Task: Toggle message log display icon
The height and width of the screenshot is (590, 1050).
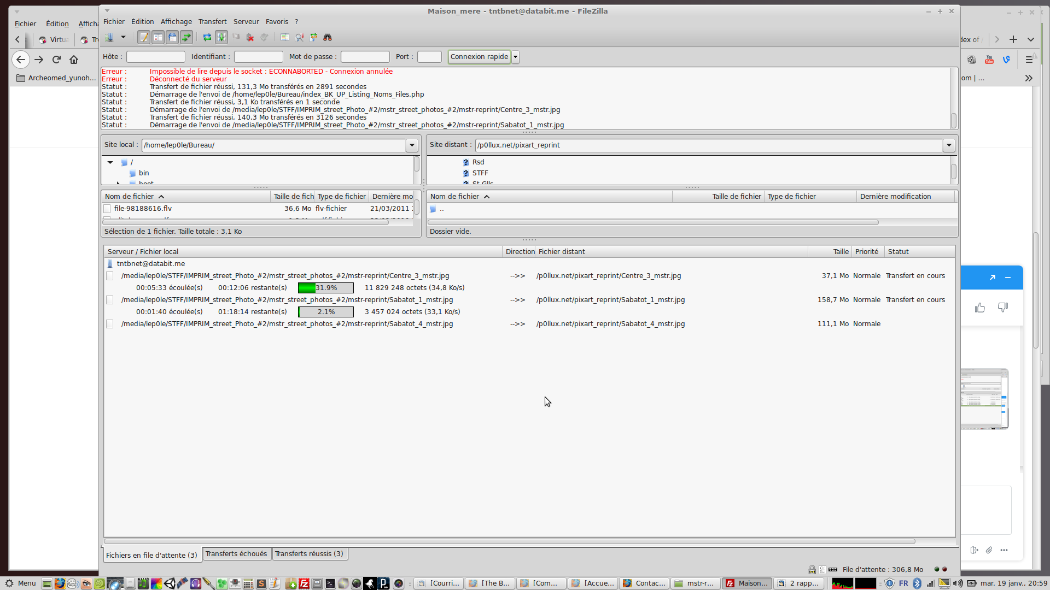Action: point(144,37)
